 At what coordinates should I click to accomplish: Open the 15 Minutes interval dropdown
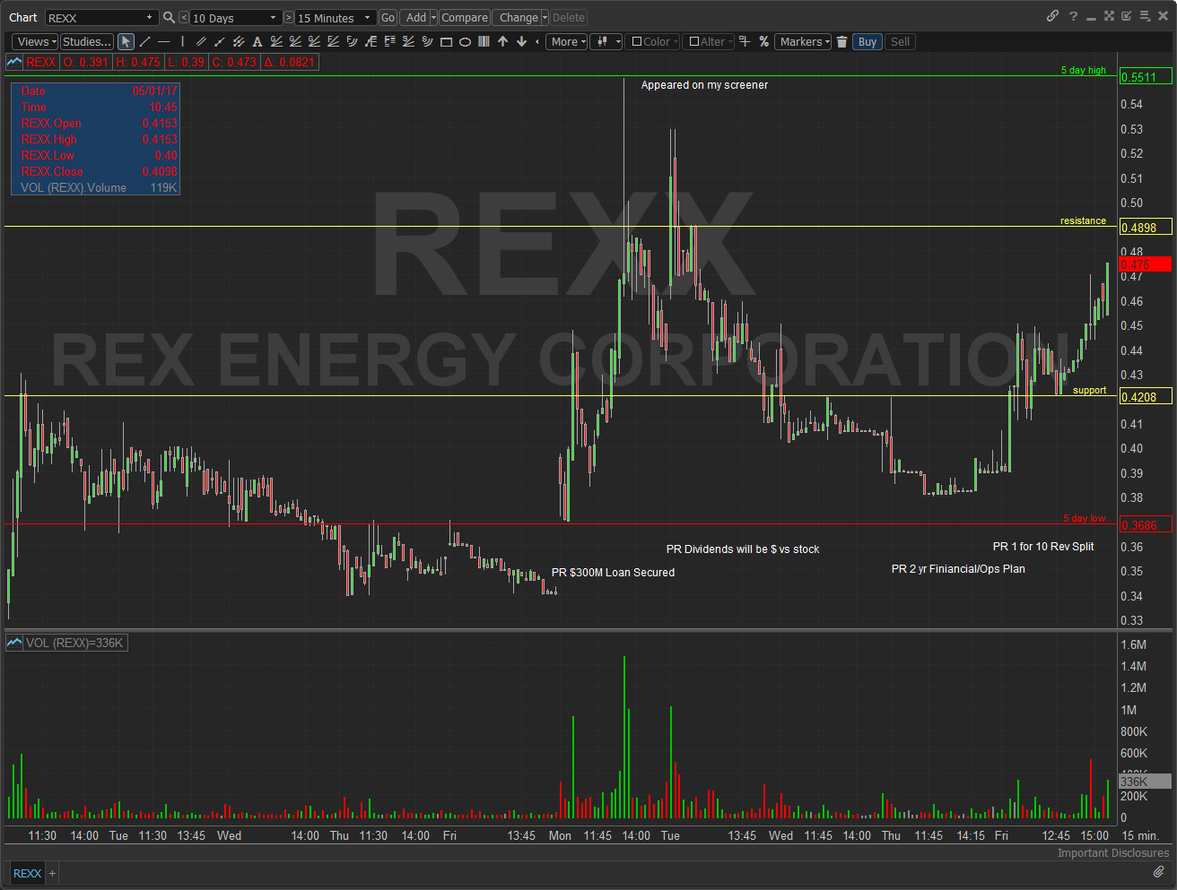(x=368, y=18)
